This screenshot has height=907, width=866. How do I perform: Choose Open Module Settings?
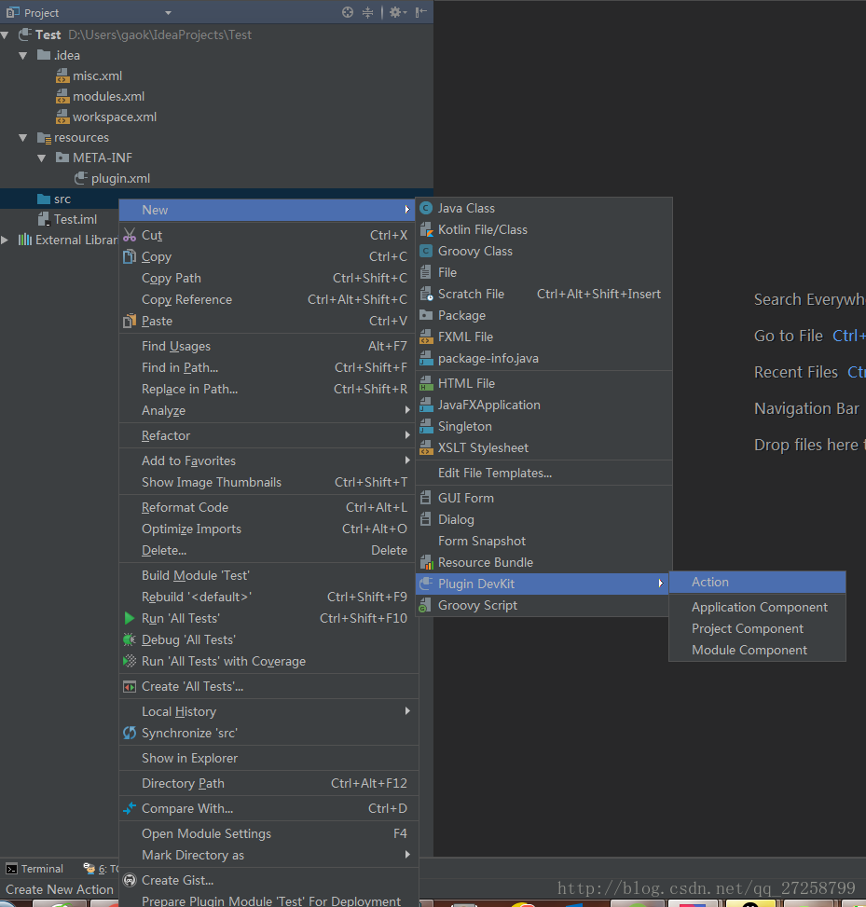(268, 833)
